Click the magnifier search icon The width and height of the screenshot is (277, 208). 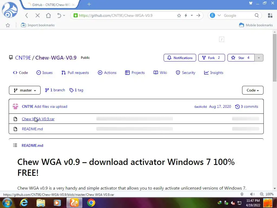click(x=257, y=15)
